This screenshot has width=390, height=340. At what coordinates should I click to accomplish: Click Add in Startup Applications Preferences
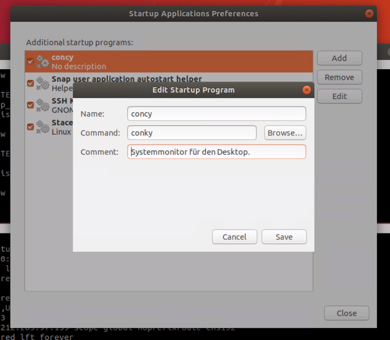pyautogui.click(x=339, y=58)
